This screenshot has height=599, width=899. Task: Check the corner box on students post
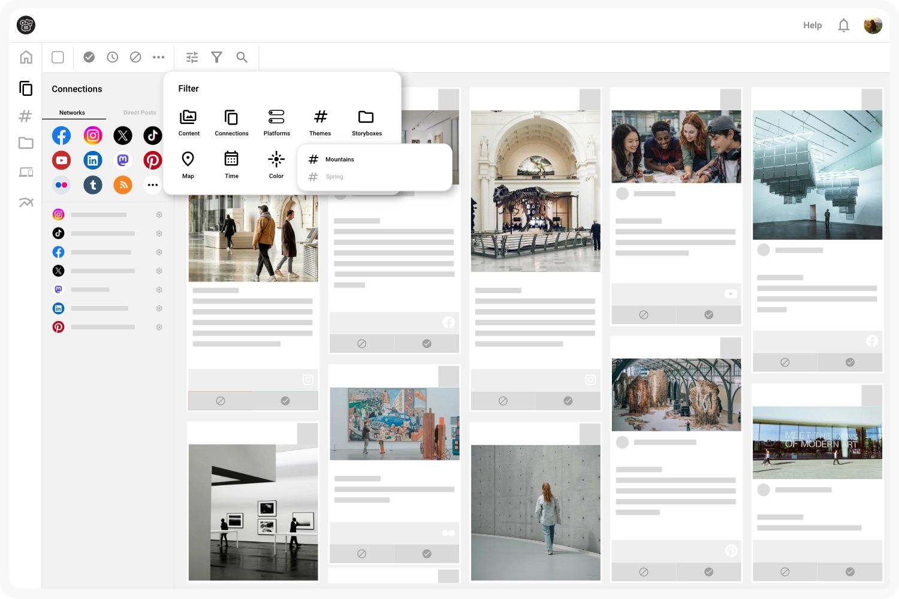coord(731,99)
